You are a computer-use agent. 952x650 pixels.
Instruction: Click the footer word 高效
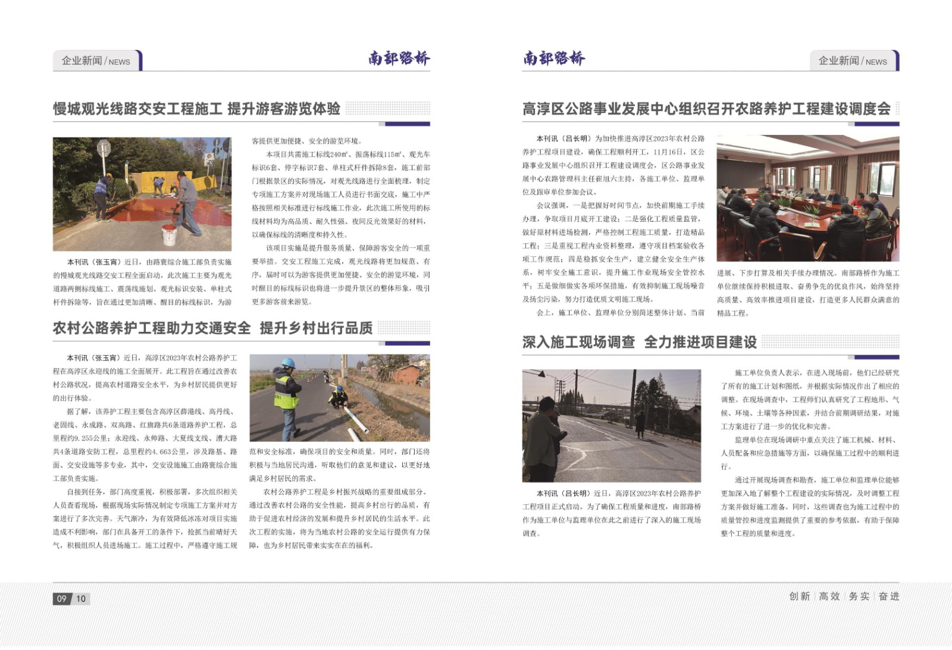coord(829,596)
